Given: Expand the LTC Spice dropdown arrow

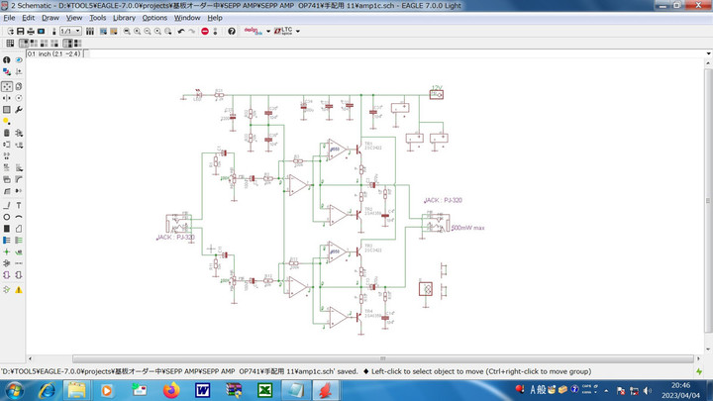Looking at the screenshot, I should coord(297,31).
